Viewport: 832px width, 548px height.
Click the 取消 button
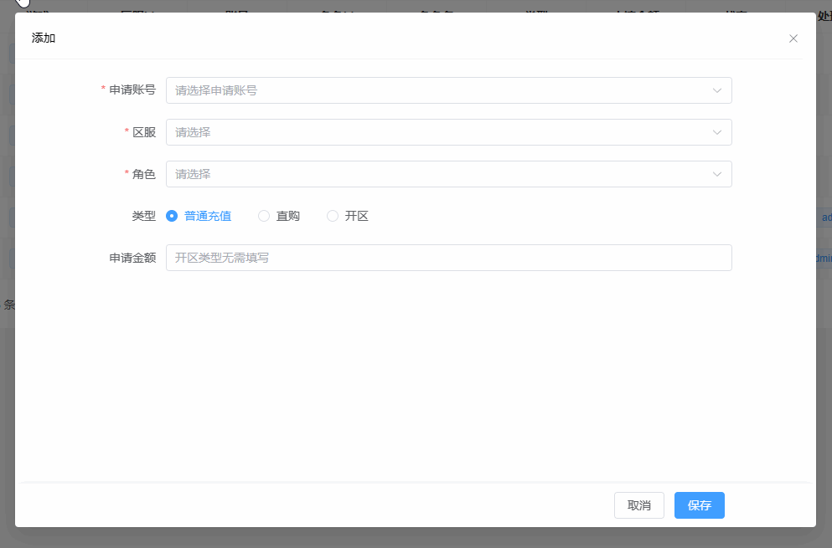pyautogui.click(x=638, y=505)
